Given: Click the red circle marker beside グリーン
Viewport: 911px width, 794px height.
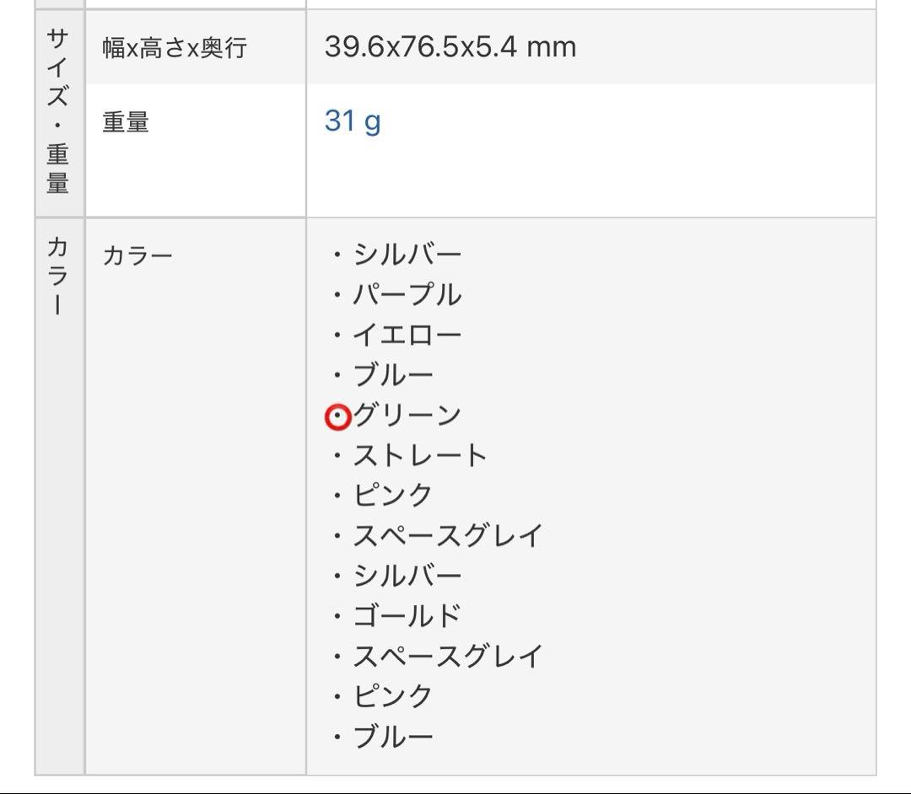Looking at the screenshot, I should [337, 417].
